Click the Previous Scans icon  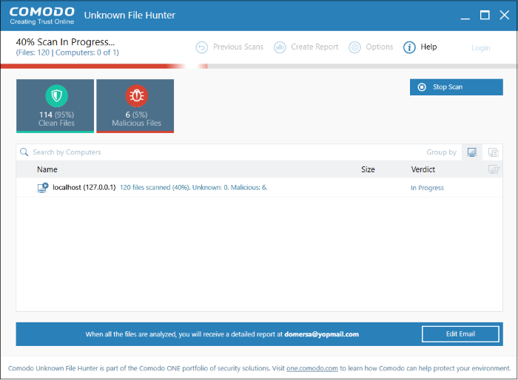(201, 47)
